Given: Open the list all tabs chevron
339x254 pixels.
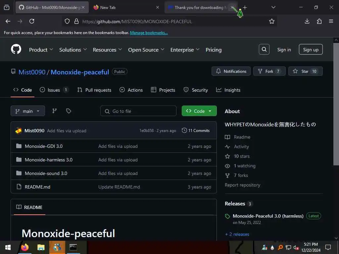Looking at the screenshot, I should (x=273, y=7).
